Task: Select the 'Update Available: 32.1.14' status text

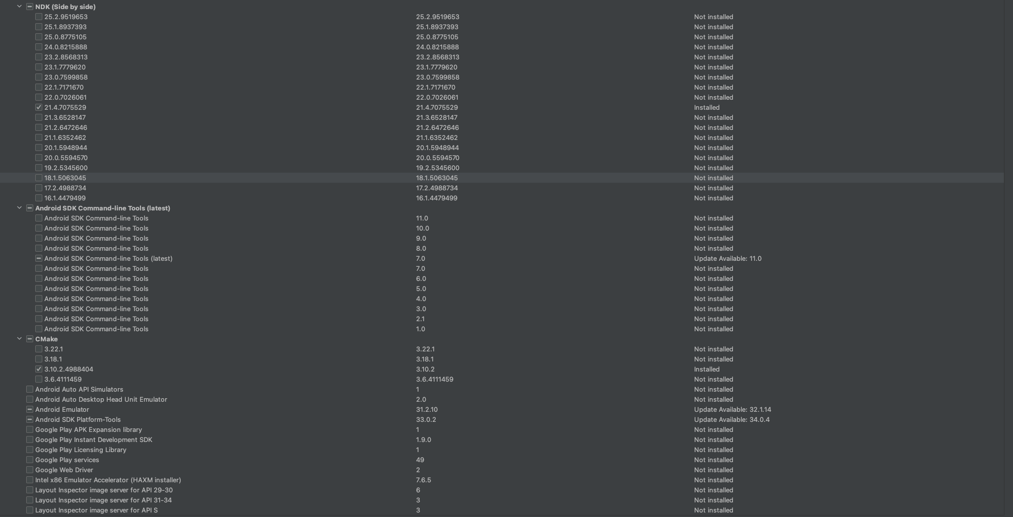Action: (x=732, y=409)
